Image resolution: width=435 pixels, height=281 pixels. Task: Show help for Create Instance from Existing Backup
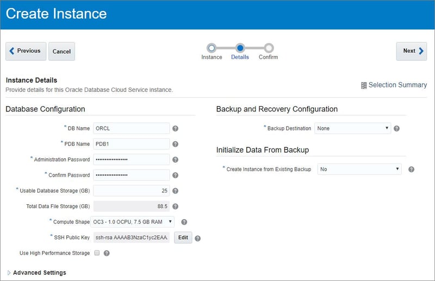click(x=411, y=169)
